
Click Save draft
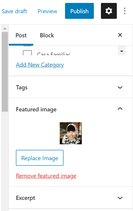[14, 11]
